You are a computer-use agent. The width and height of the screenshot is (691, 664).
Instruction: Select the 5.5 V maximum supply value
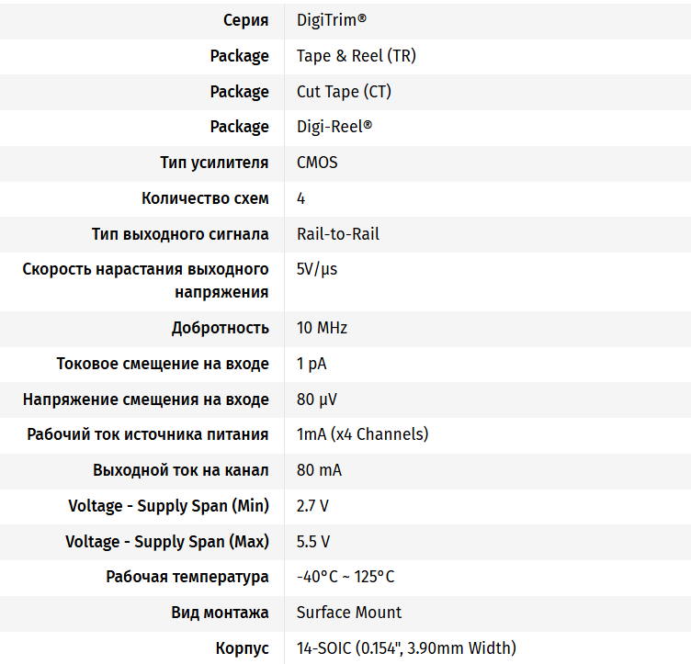pos(313,542)
